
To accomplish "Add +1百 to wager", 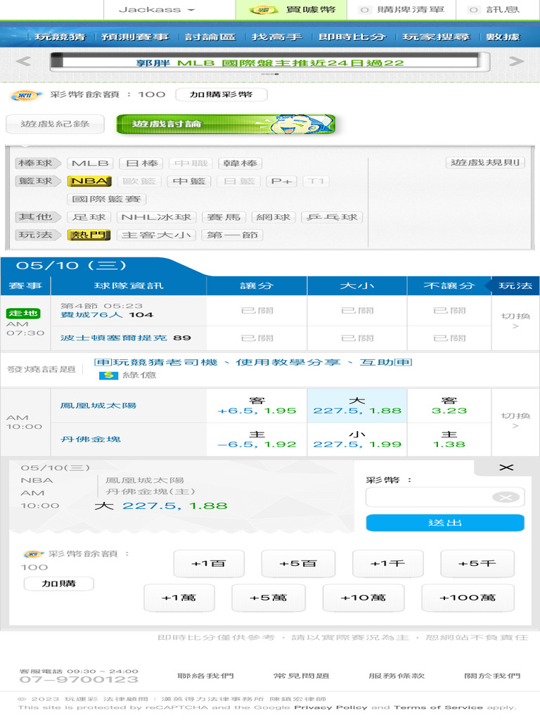I will pyautogui.click(x=209, y=563).
